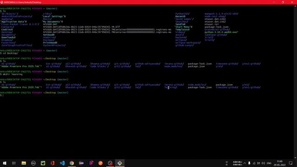
Task: Minimize the MINGW64 terminal window
Action: (274, 2)
